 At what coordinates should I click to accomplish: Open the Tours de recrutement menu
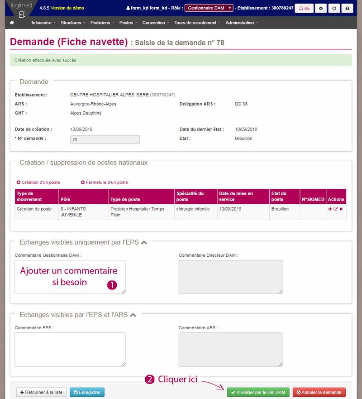pos(197,23)
